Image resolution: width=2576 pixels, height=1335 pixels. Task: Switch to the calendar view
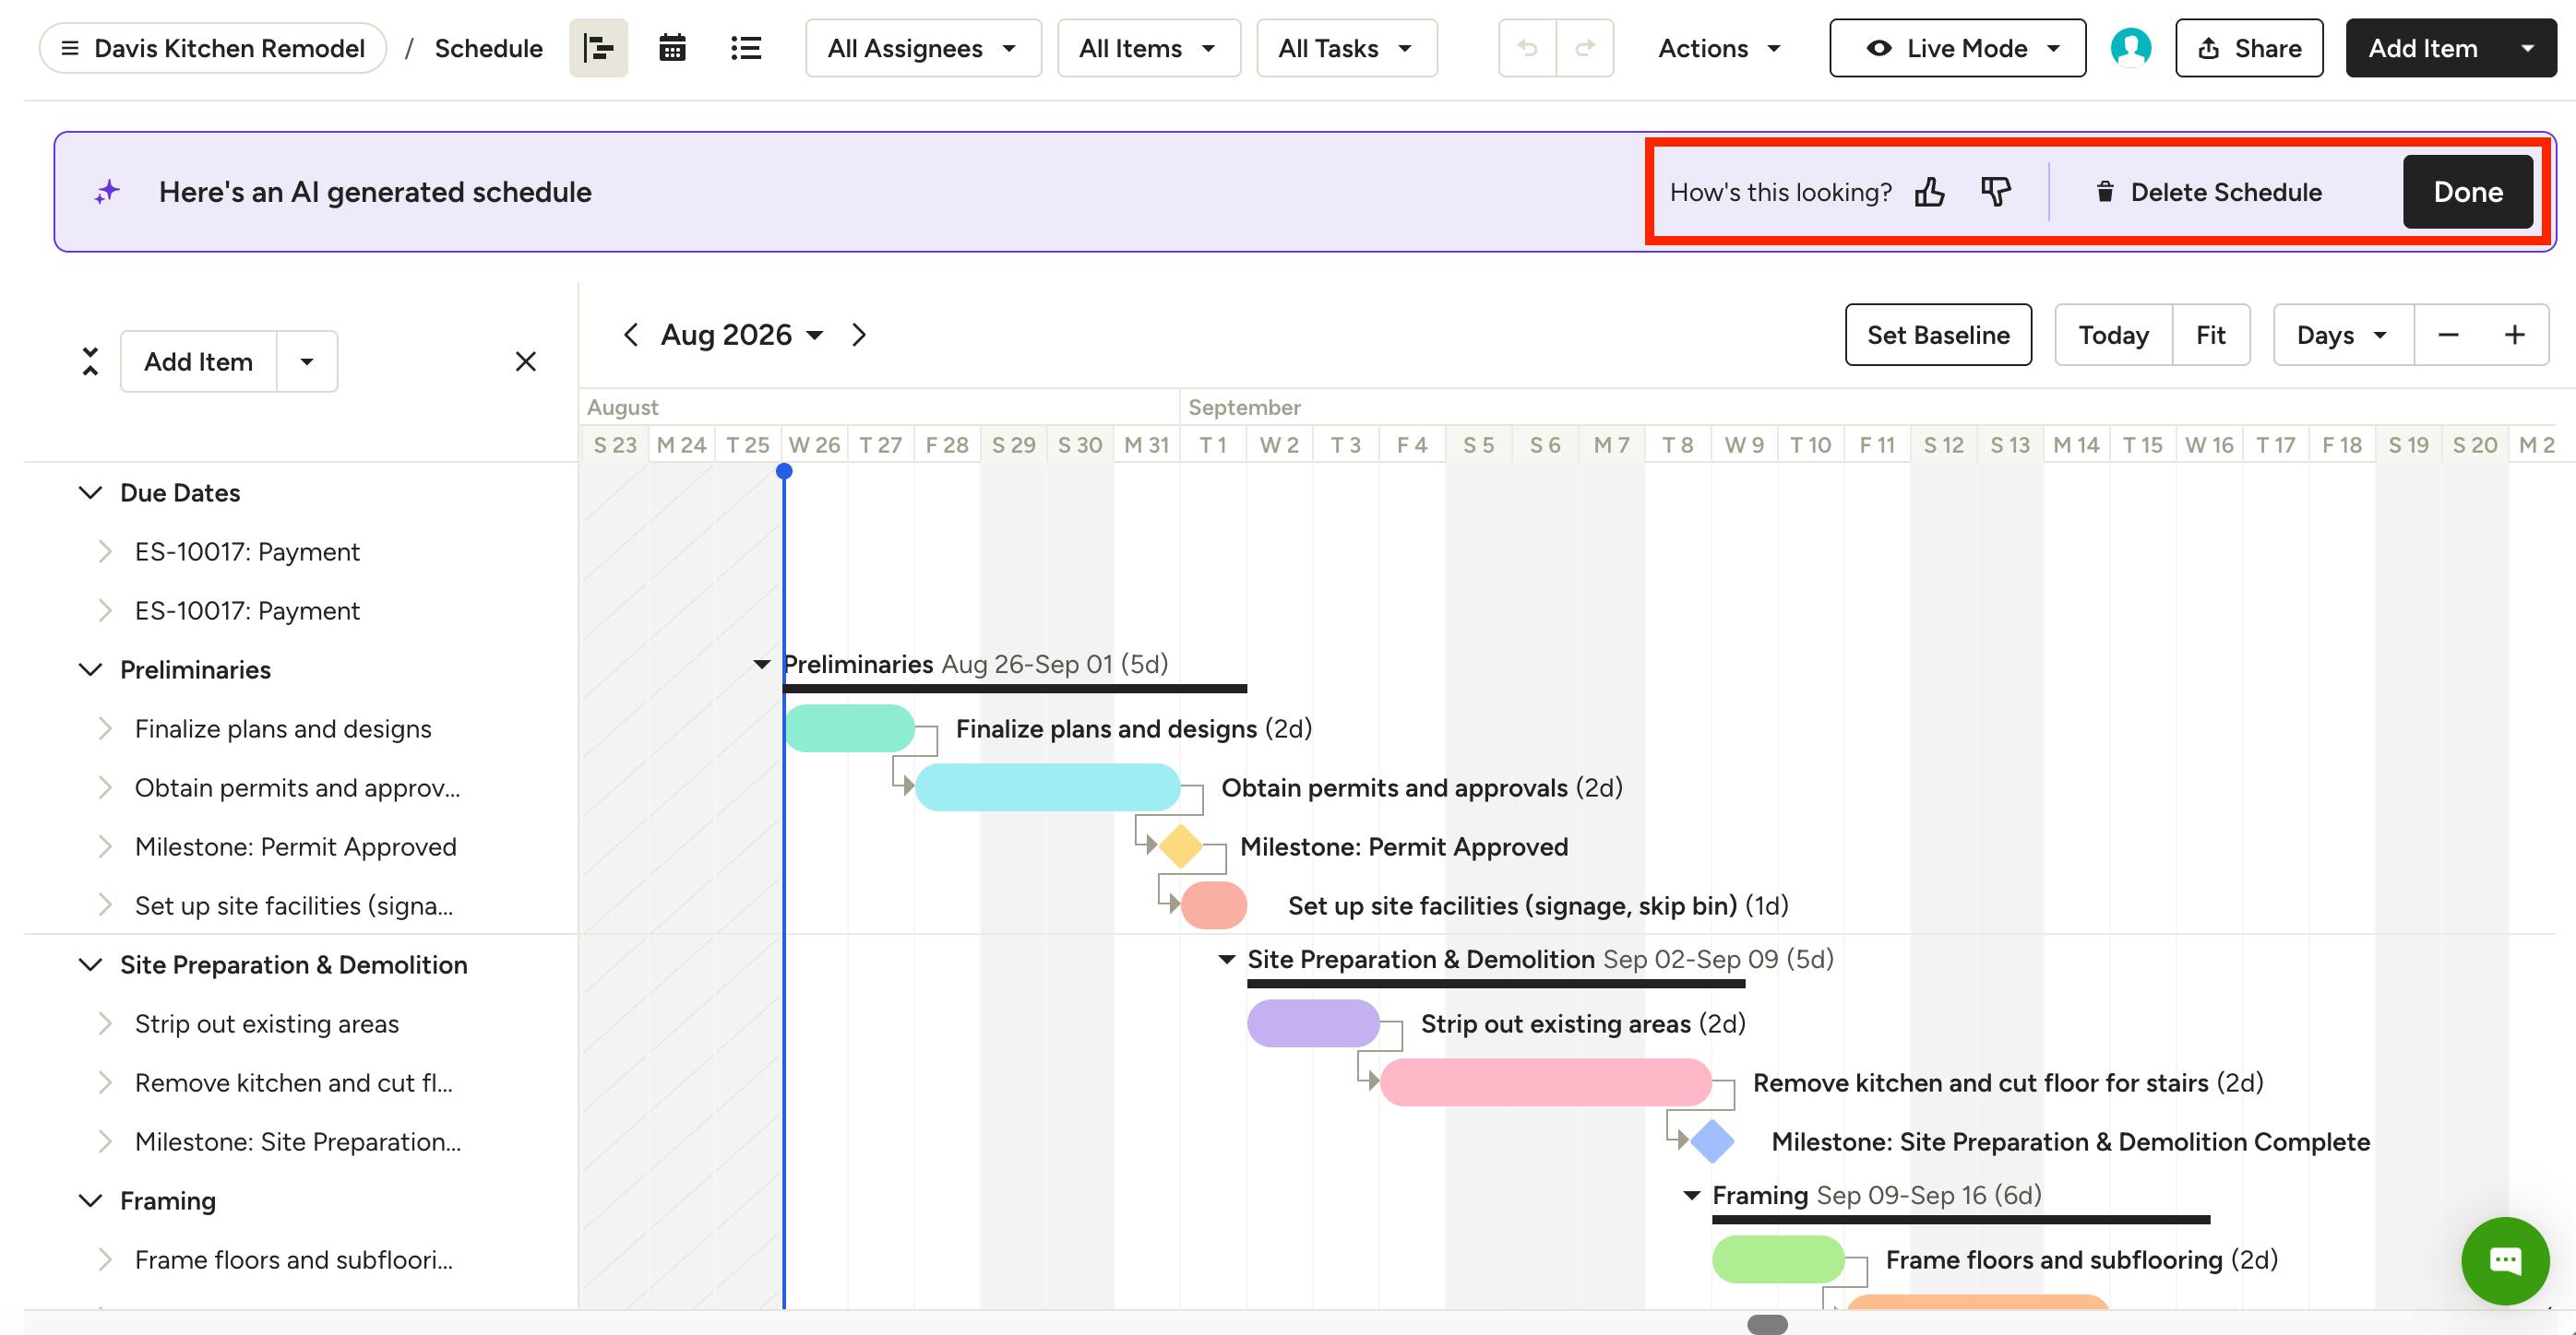[x=672, y=48]
